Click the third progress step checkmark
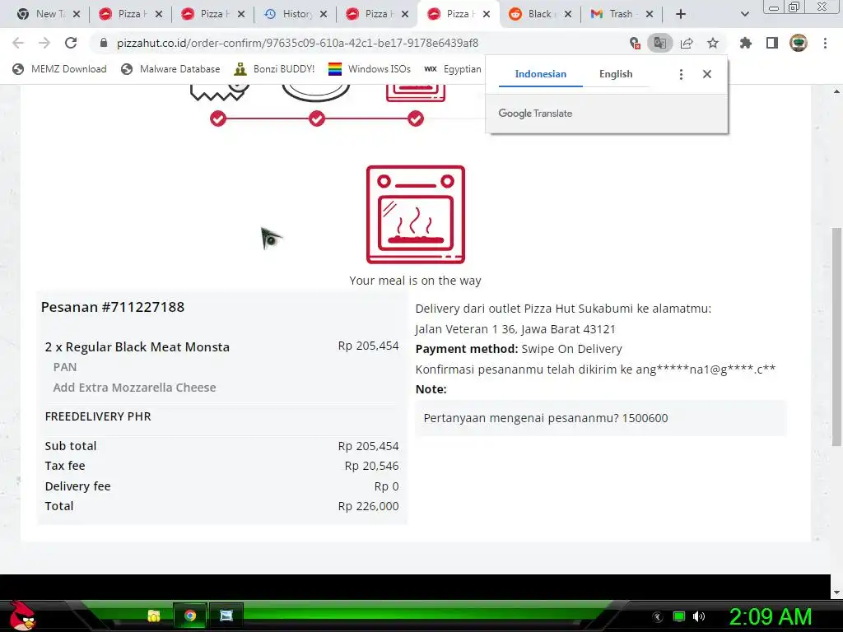 pyautogui.click(x=416, y=118)
